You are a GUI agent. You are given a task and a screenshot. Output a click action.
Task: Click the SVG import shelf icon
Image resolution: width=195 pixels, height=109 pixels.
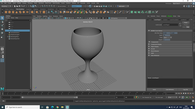click(44, 12)
